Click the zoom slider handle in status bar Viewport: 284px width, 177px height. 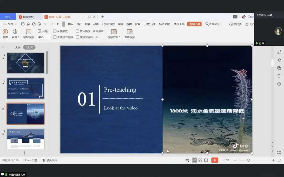point(248,160)
